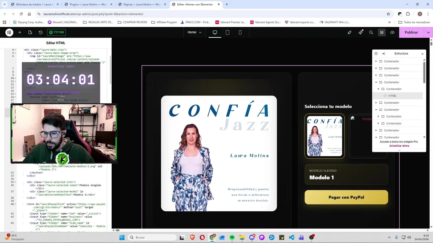Open the Home page selector dropdown
The image size is (433, 243).
195,32
